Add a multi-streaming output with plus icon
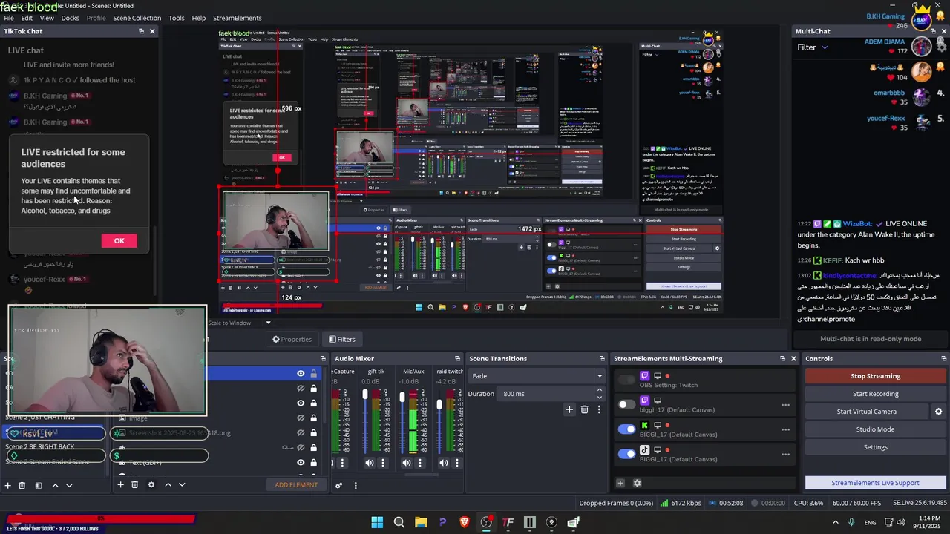Viewport: 950px width, 534px height. click(620, 483)
